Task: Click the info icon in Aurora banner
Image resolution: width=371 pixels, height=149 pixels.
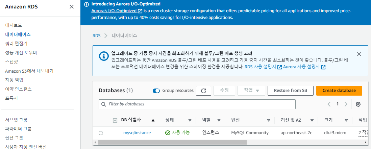Action: coord(87,4)
